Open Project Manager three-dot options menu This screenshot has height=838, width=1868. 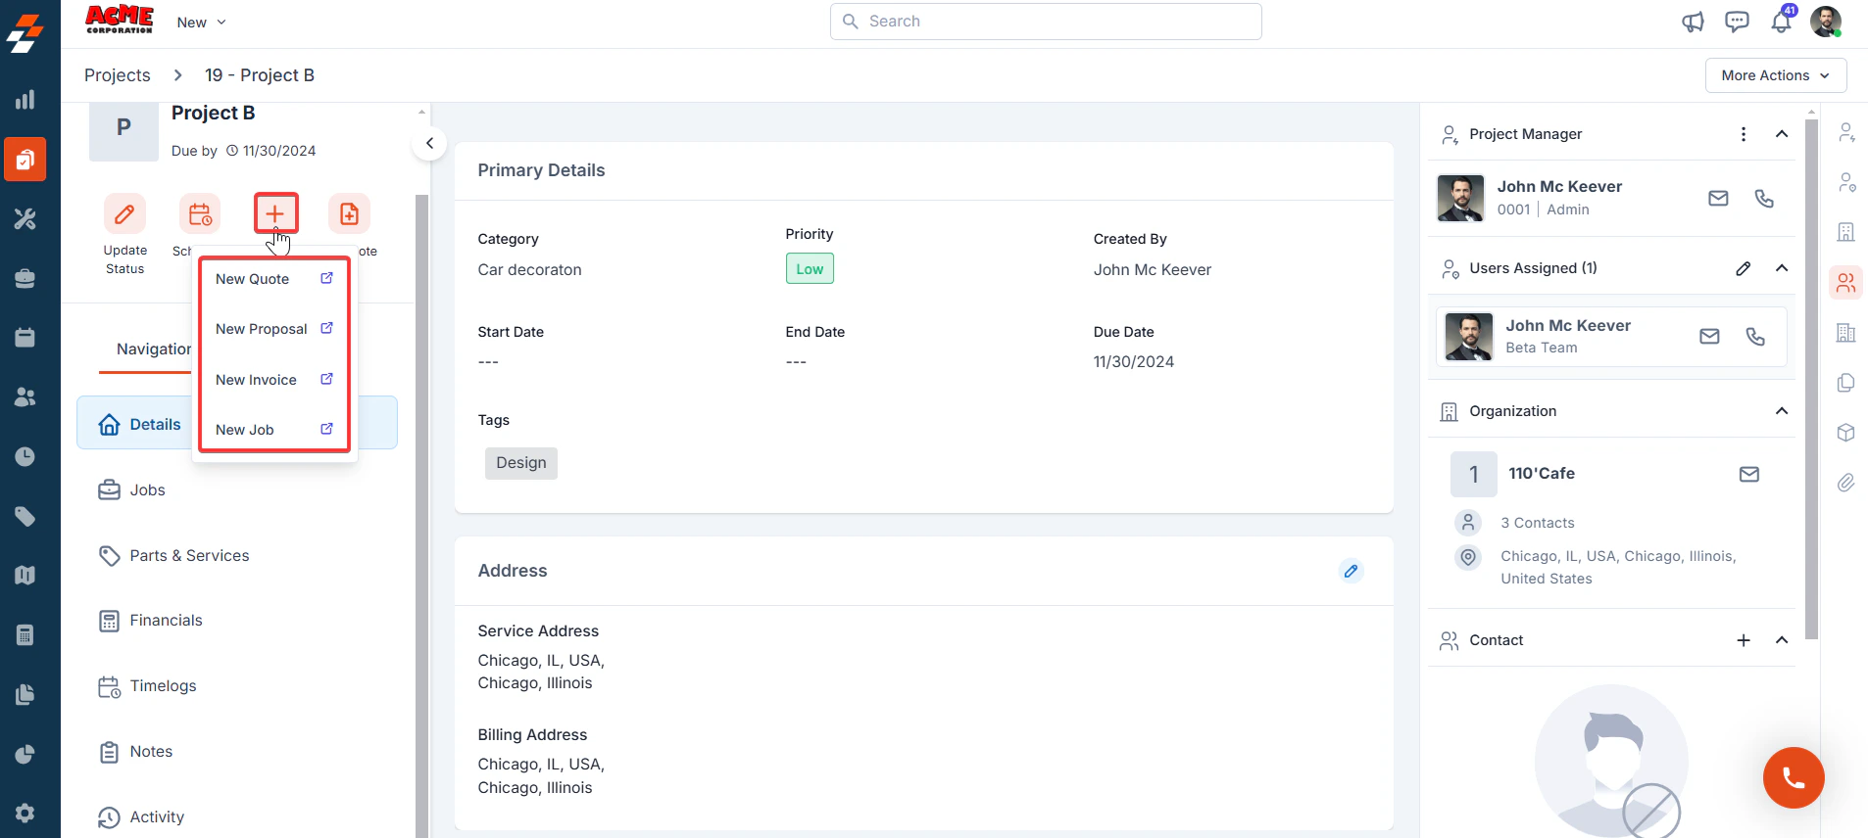point(1743,134)
